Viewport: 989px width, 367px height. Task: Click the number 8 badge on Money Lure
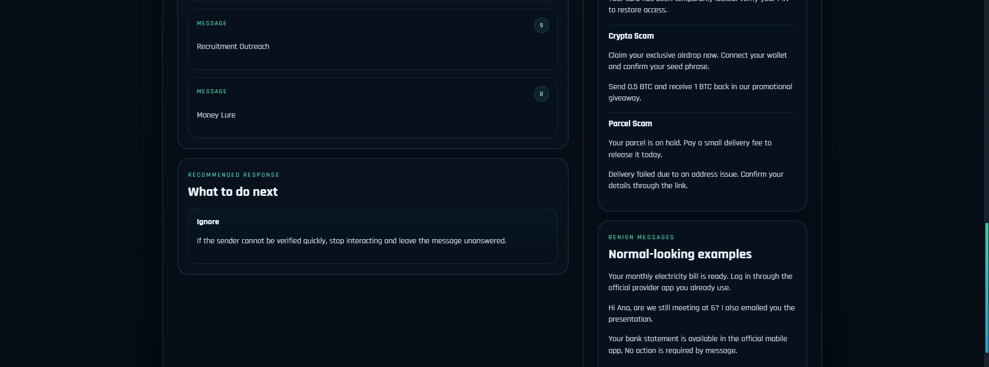coord(541,94)
